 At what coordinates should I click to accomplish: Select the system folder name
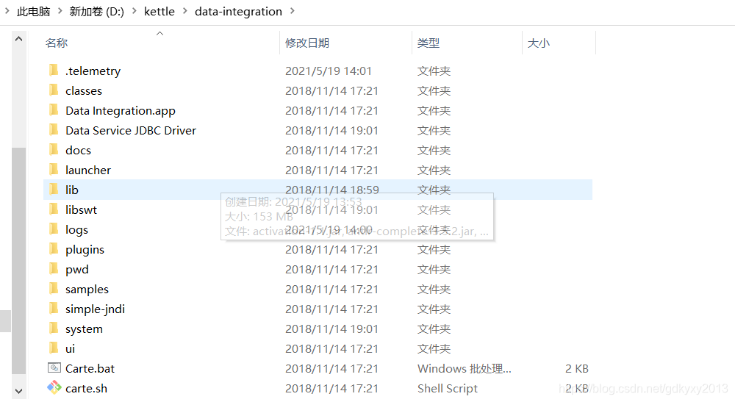tap(84, 329)
